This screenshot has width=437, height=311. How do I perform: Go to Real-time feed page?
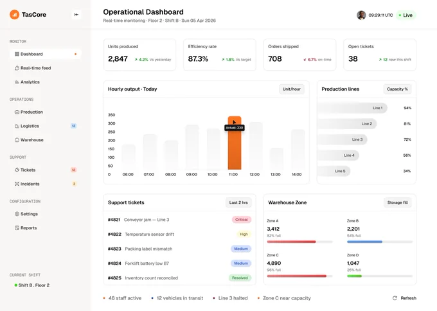tap(45, 68)
